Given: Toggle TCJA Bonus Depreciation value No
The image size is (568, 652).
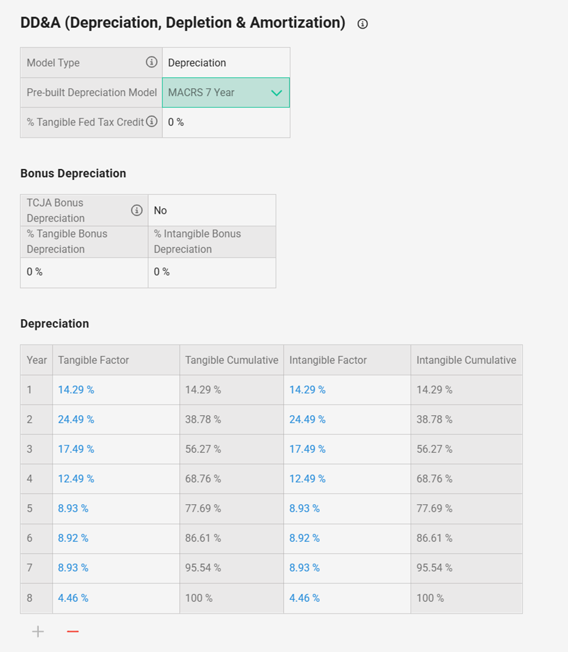Looking at the screenshot, I should 211,211.
